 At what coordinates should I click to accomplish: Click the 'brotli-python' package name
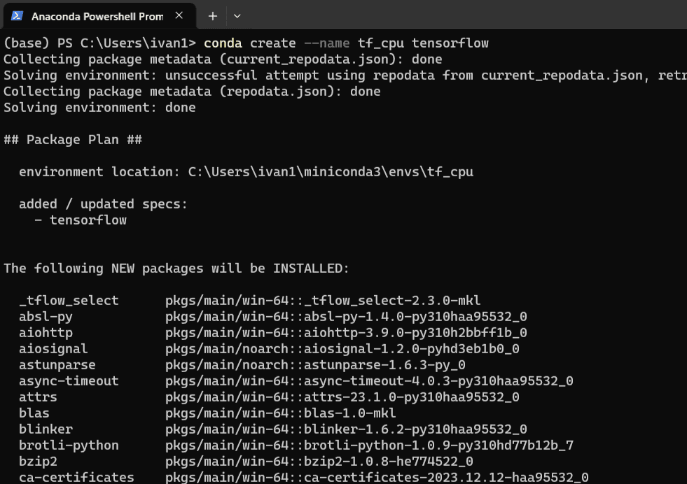click(x=69, y=446)
